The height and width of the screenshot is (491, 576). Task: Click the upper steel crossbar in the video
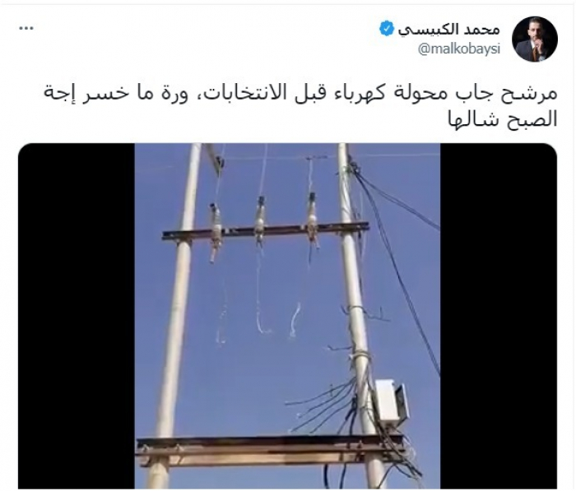(x=265, y=230)
